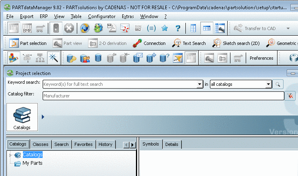Click the blue star favorites icon
The height and width of the screenshot is (176, 298).
point(164,28)
